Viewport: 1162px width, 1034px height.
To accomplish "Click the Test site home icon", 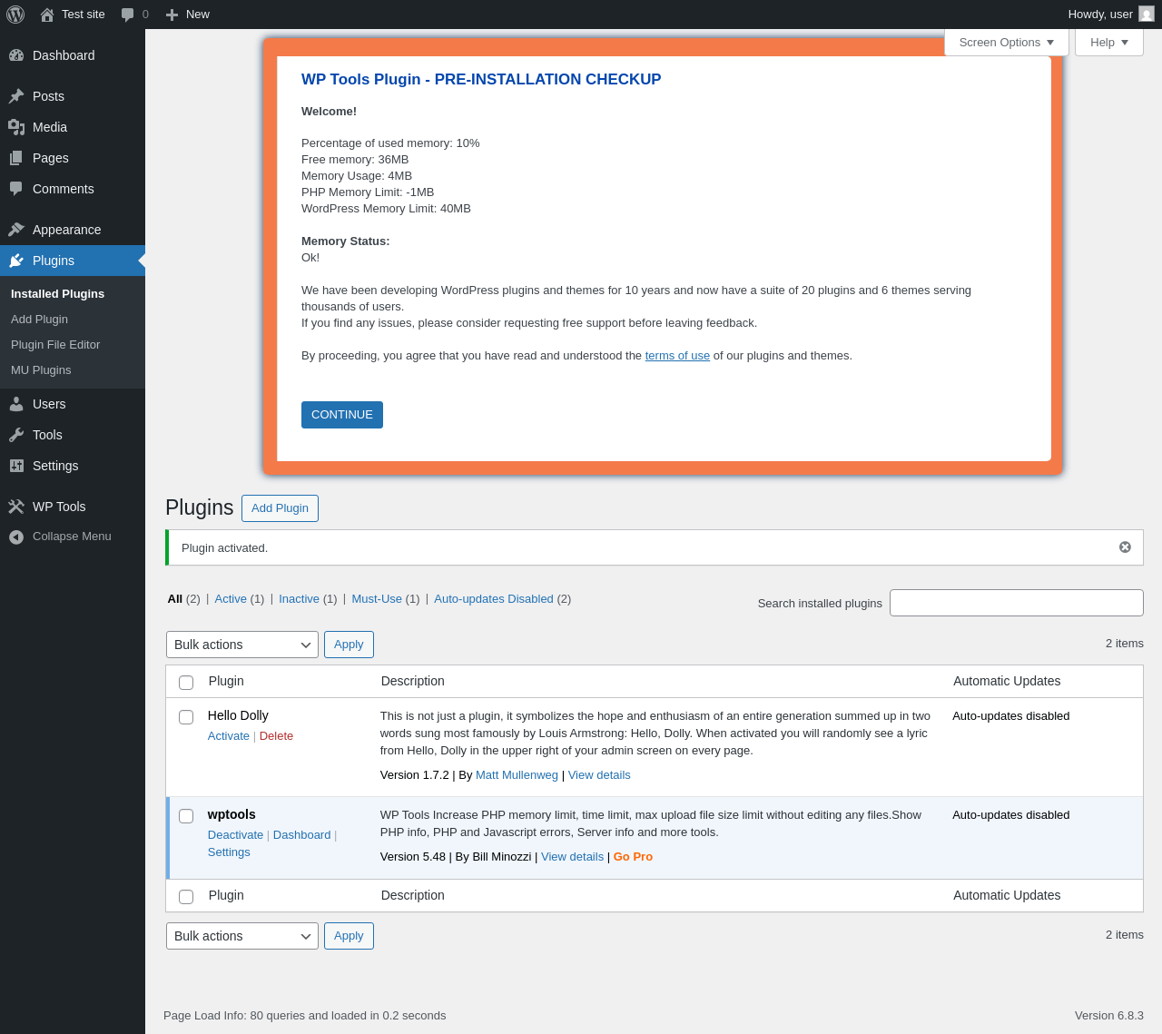I will [x=47, y=15].
